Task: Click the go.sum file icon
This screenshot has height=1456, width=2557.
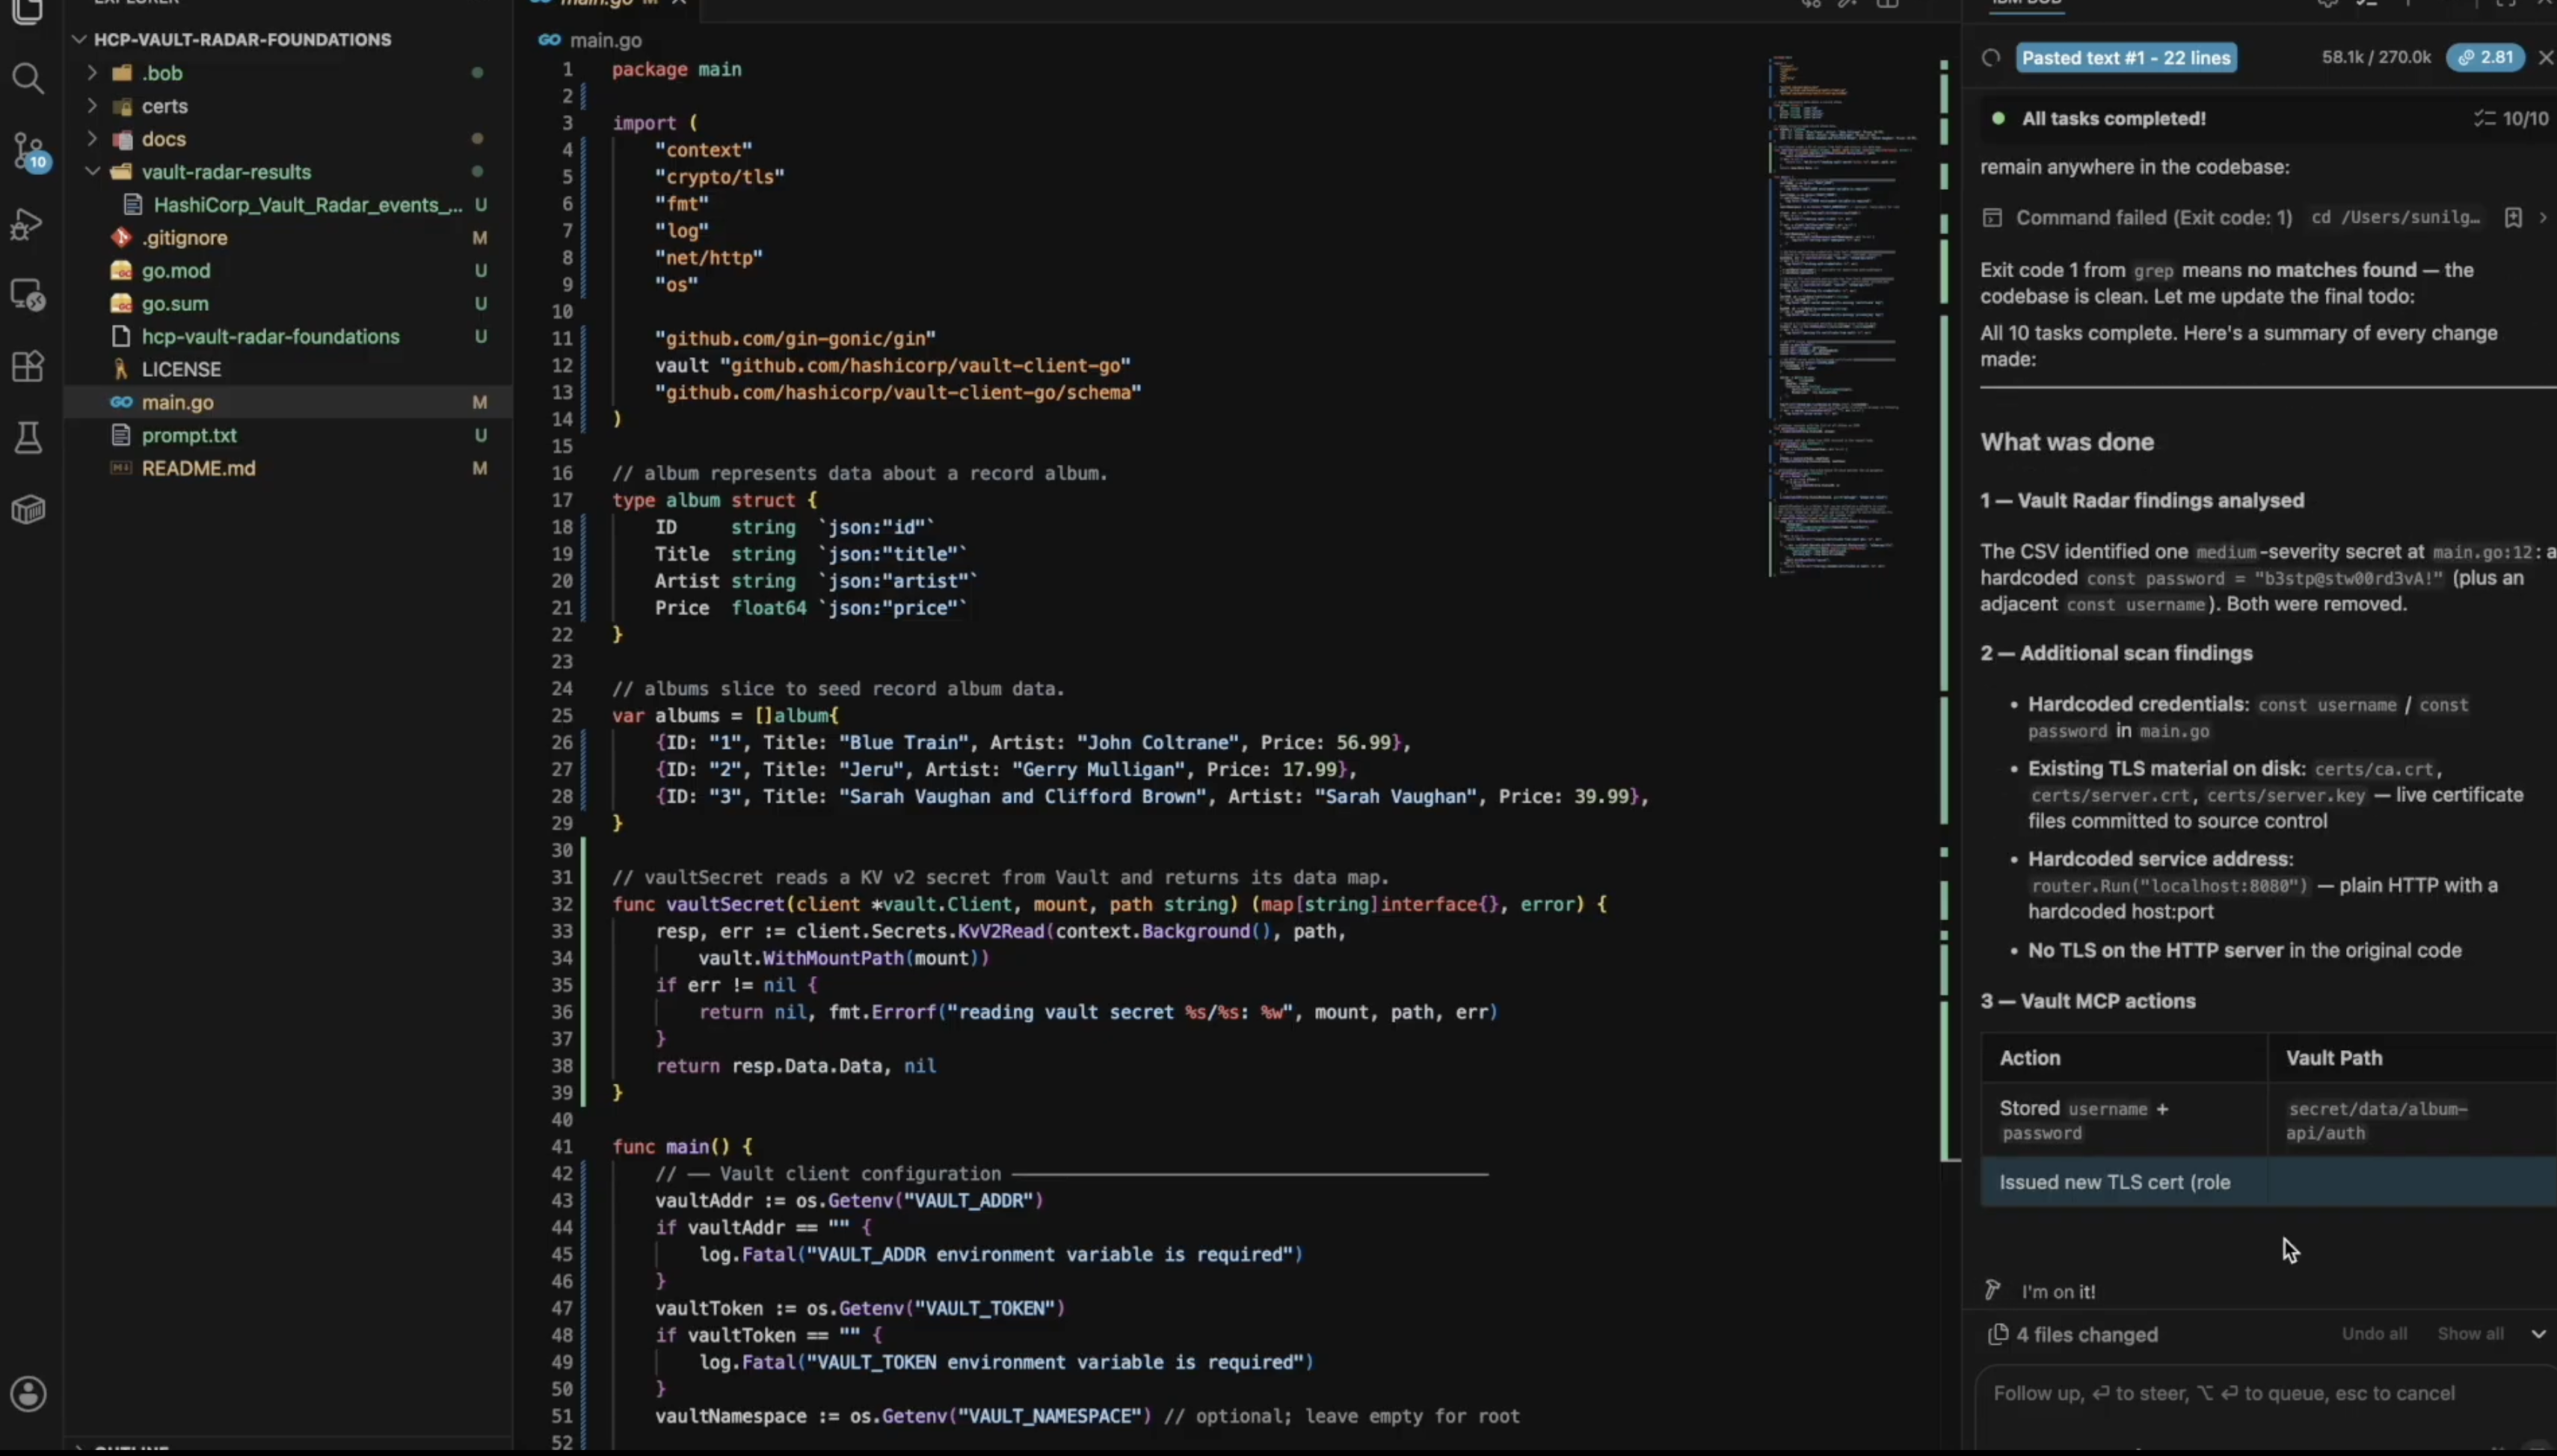Action: [121, 304]
